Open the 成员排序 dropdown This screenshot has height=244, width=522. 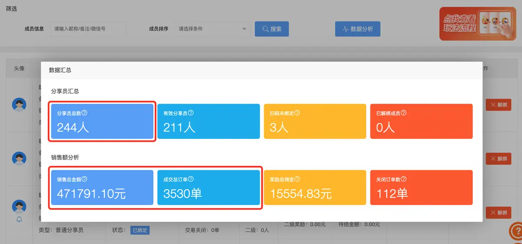[213, 29]
